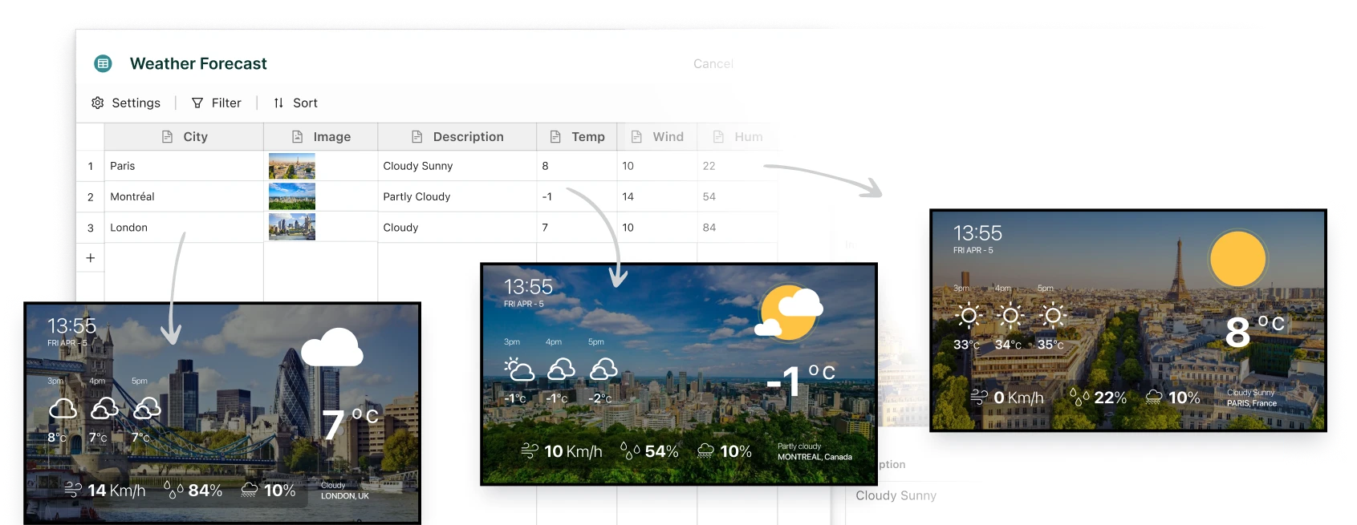Click the London city cell
The height and width of the screenshot is (525, 1357).
click(x=184, y=228)
